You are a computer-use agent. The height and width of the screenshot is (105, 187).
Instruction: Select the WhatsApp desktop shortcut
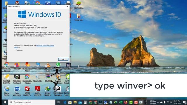point(58,66)
